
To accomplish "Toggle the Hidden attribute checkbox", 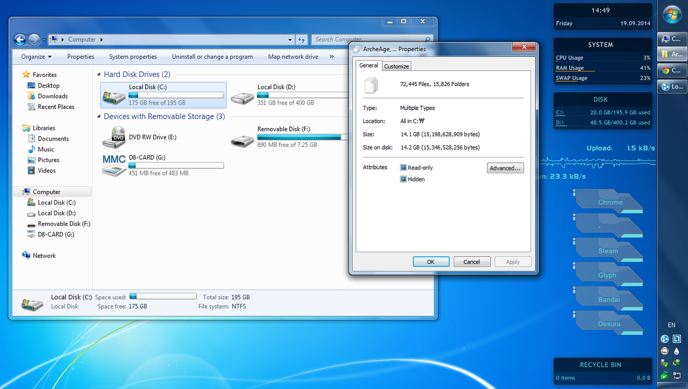I will point(403,179).
